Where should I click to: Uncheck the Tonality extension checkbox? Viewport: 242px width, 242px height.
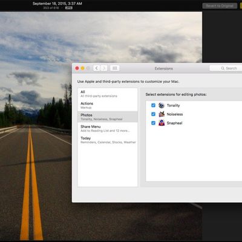(x=153, y=105)
